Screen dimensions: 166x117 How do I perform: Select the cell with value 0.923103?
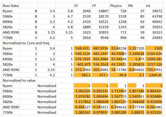[154, 113]
